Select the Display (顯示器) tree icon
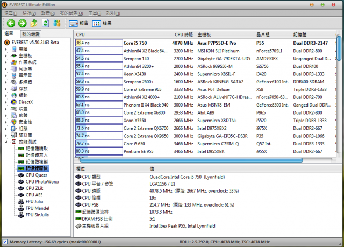 coord(14,75)
